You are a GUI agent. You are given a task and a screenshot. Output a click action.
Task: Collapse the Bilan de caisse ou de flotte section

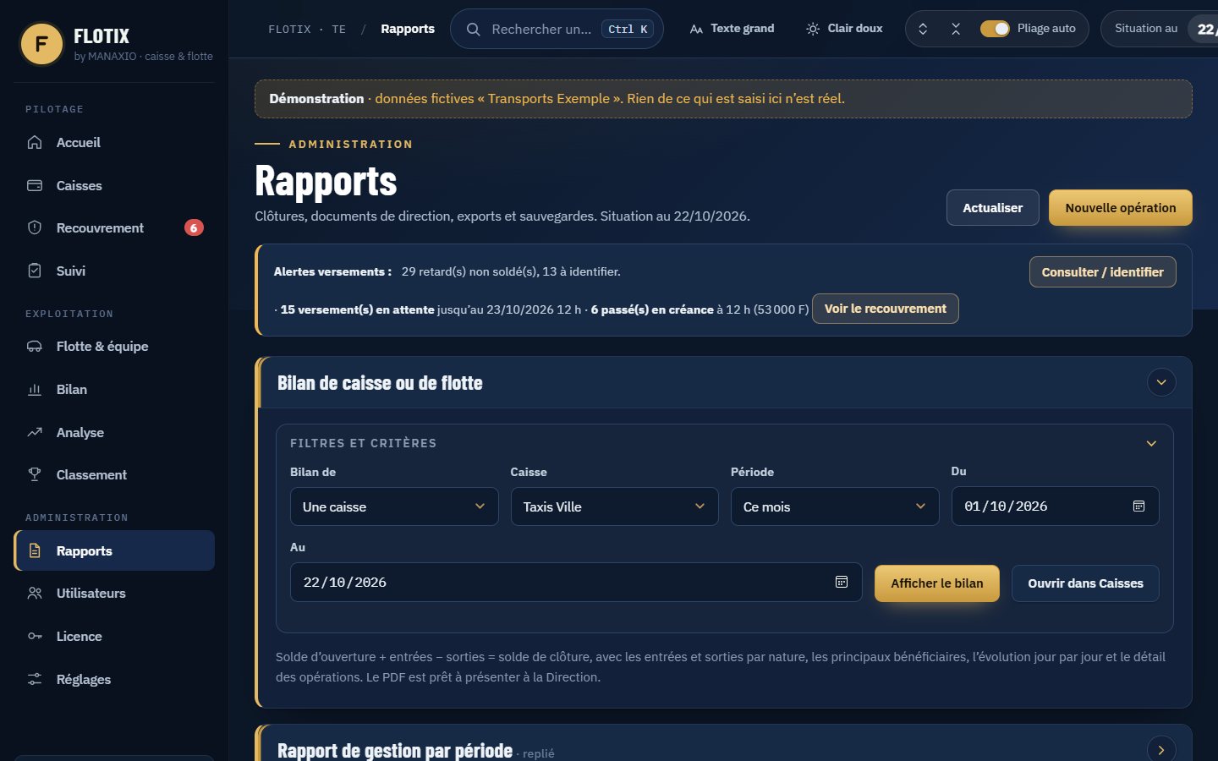1161,382
